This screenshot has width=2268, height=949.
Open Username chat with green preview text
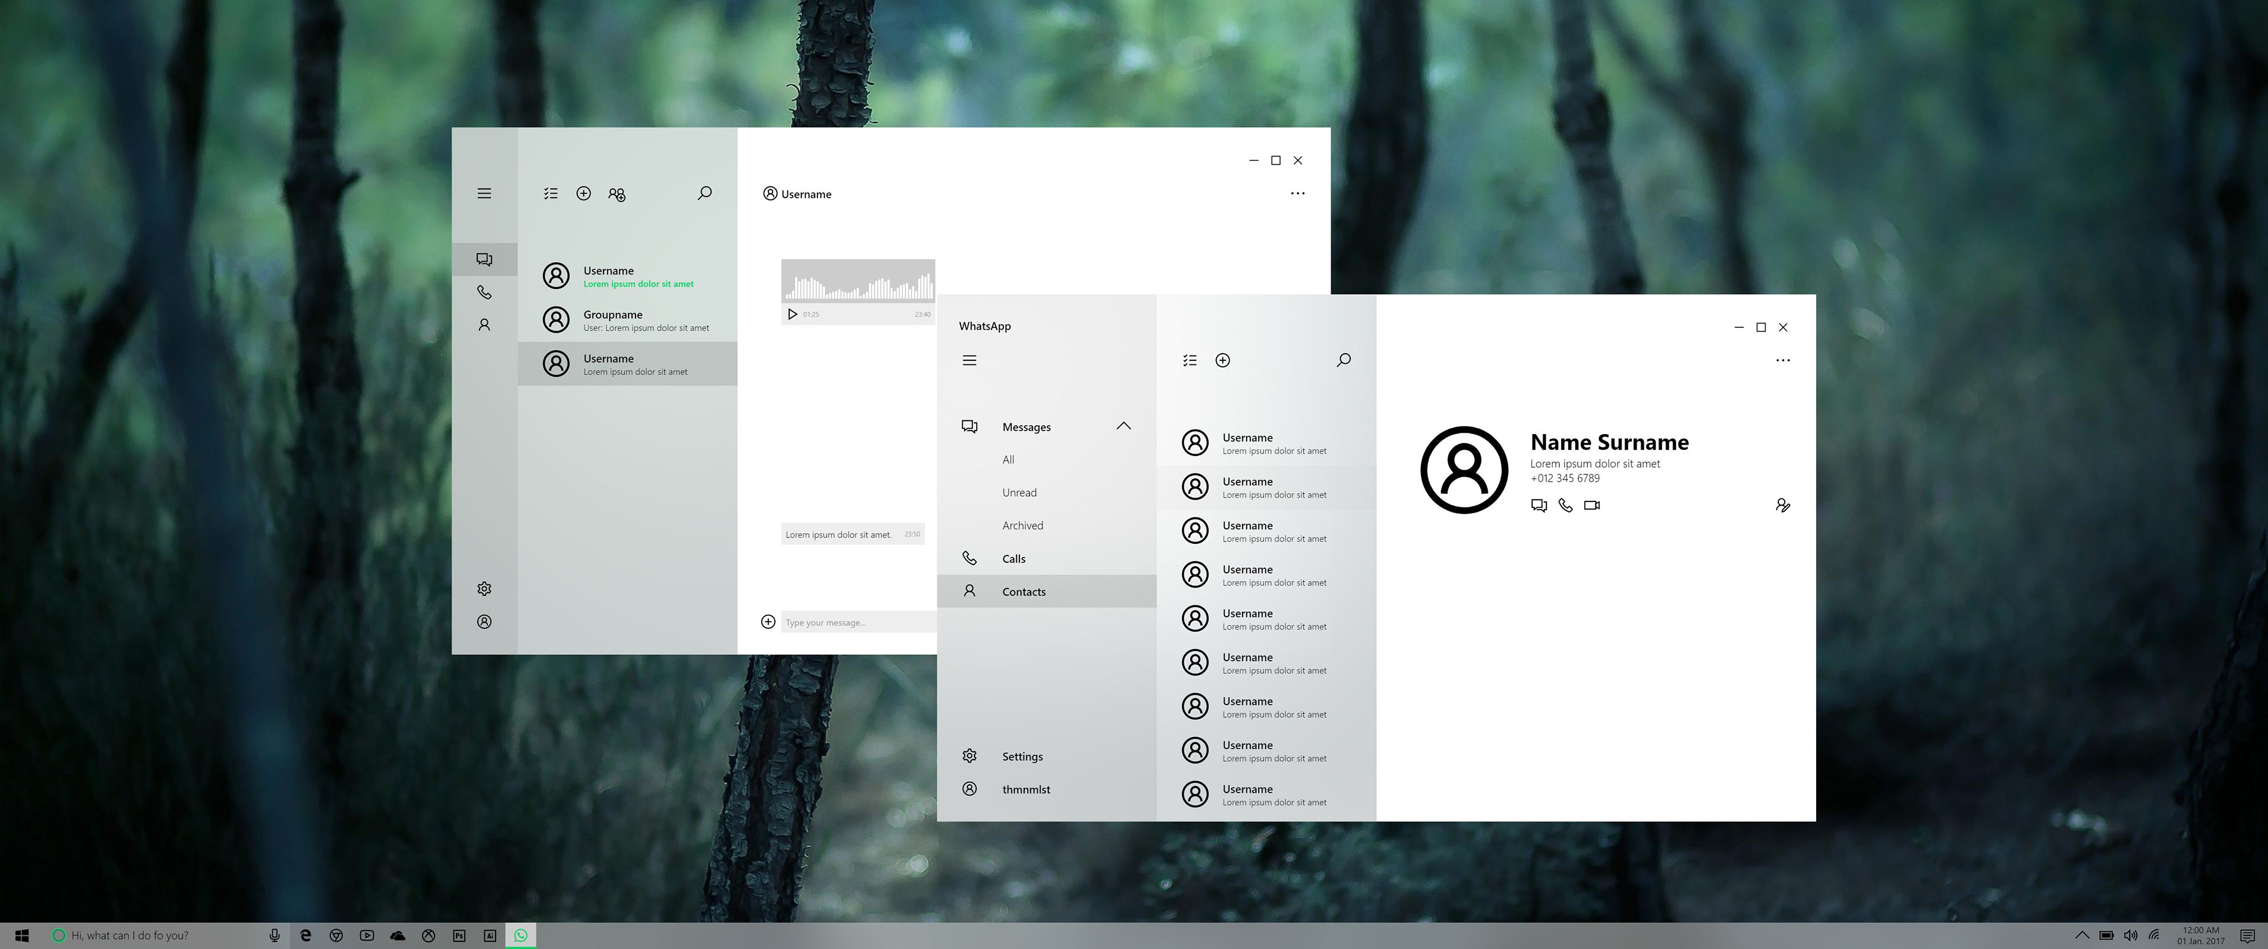pos(628,276)
